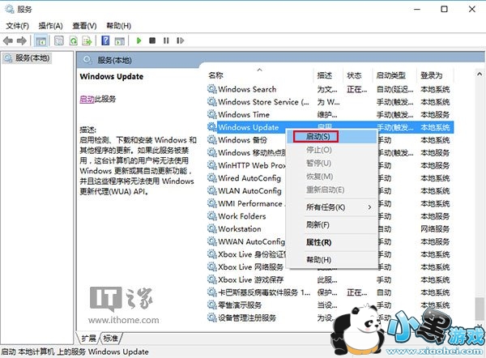Click the gear icon beside Wired AutoConfig
The width and height of the screenshot is (486, 358).
(x=212, y=178)
